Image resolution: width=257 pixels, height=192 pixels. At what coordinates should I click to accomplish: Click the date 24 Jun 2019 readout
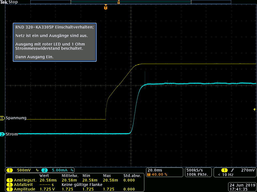[x=242, y=185]
